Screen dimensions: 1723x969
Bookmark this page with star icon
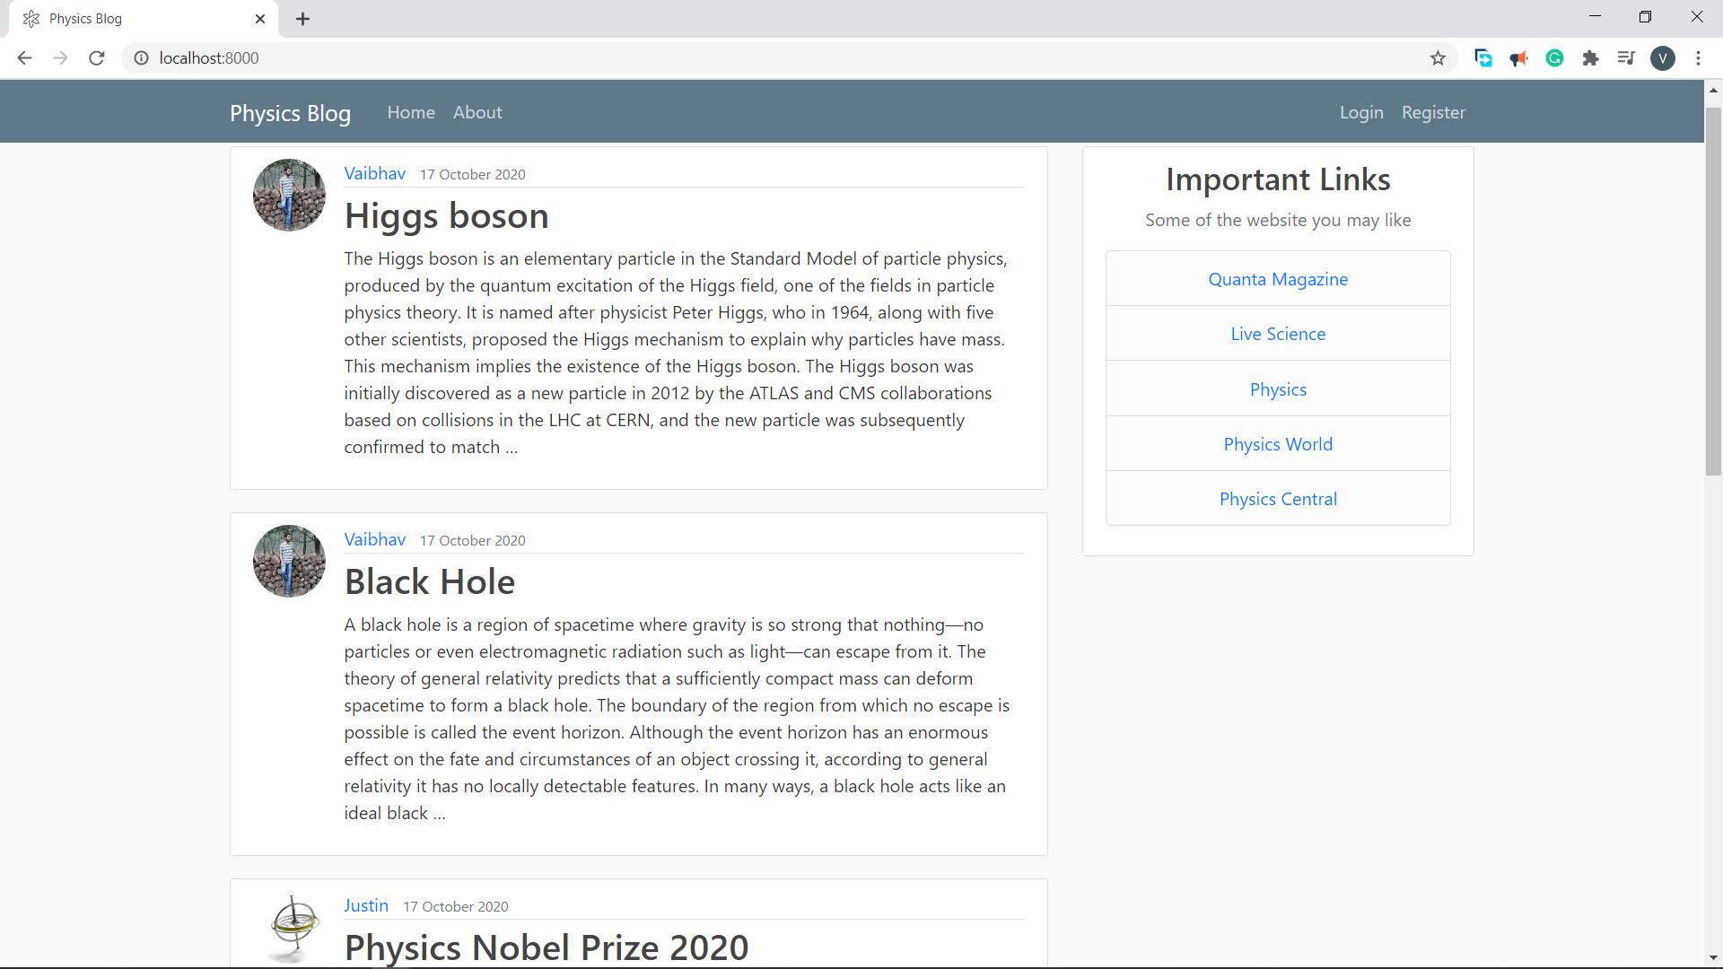pos(1438,58)
